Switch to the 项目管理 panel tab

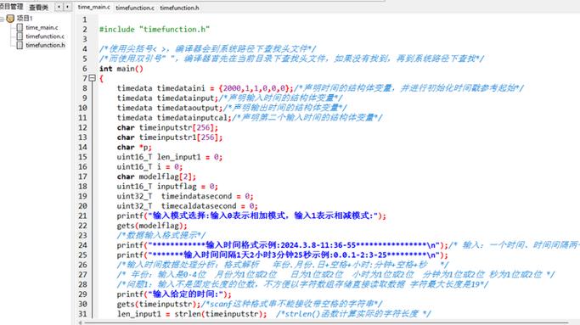coord(11,7)
